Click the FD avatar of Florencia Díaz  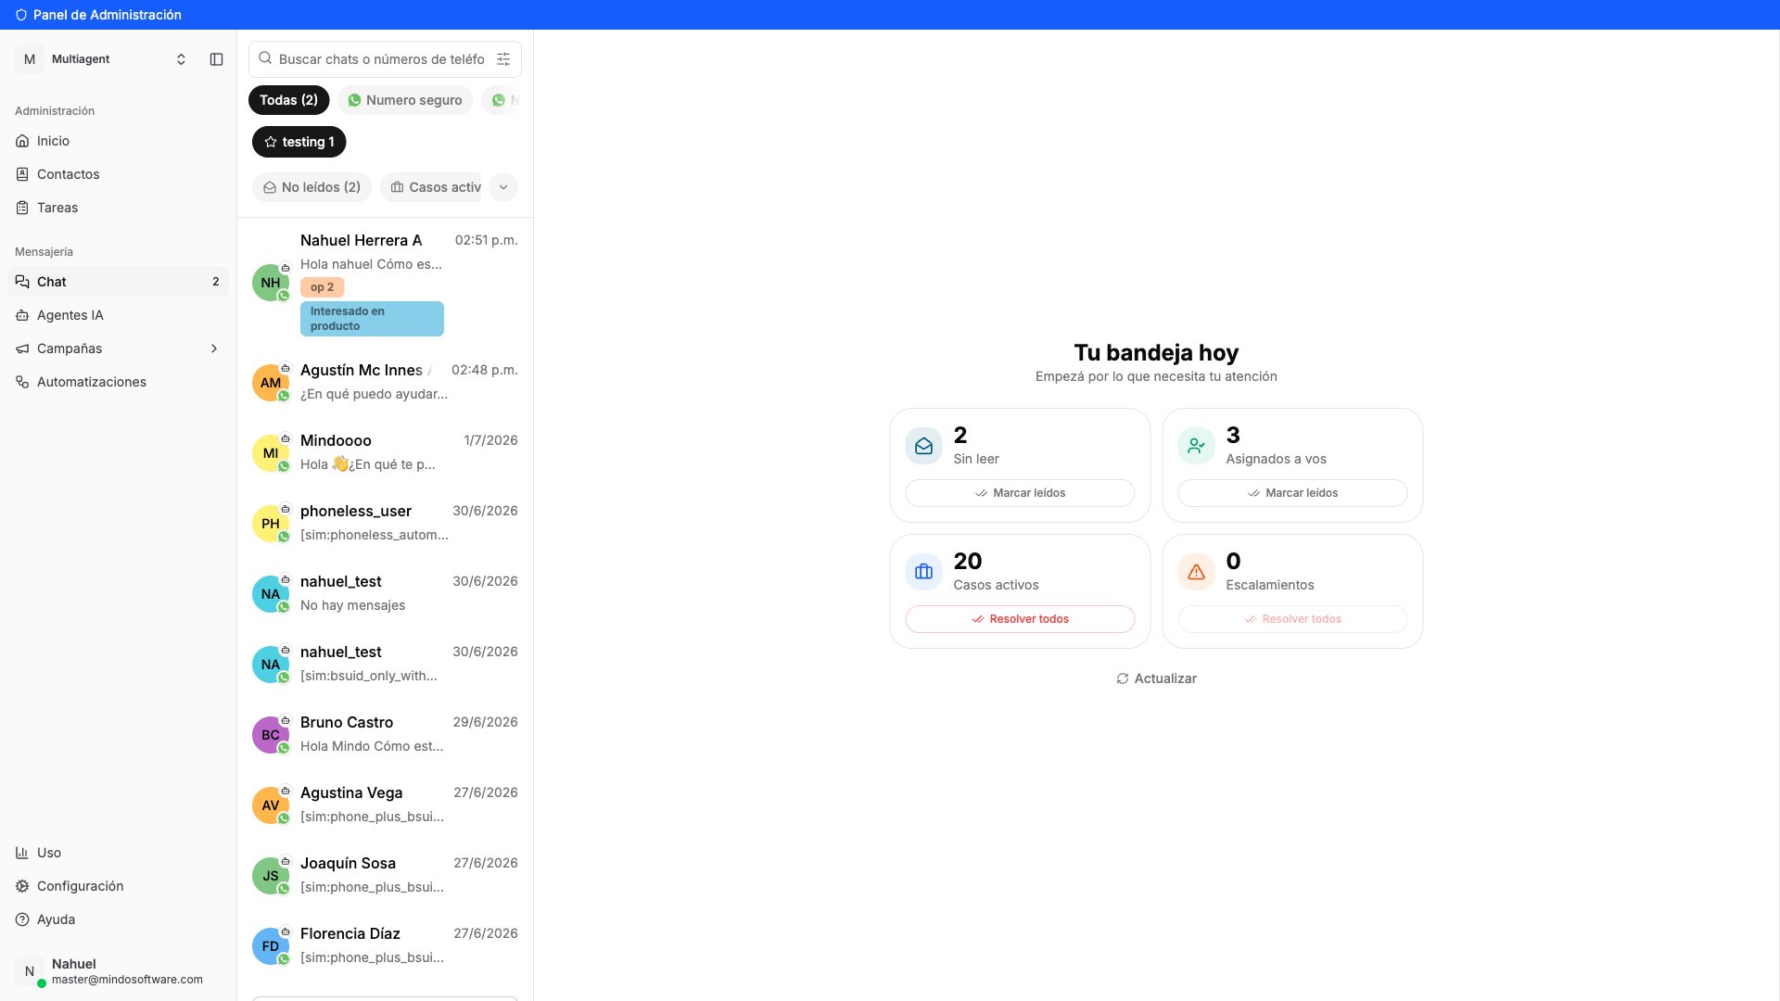pos(270,946)
